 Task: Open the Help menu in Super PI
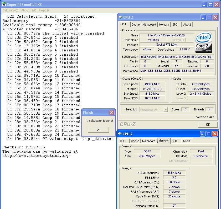pyautogui.click(x=44, y=10)
